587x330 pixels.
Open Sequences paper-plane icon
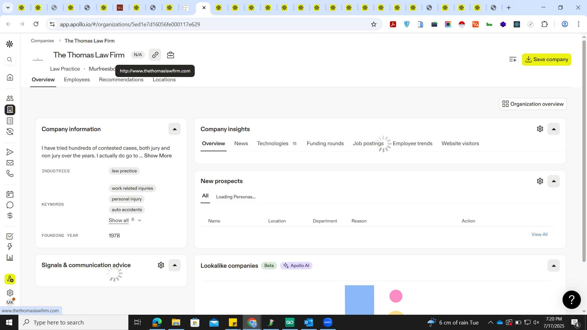(x=10, y=152)
